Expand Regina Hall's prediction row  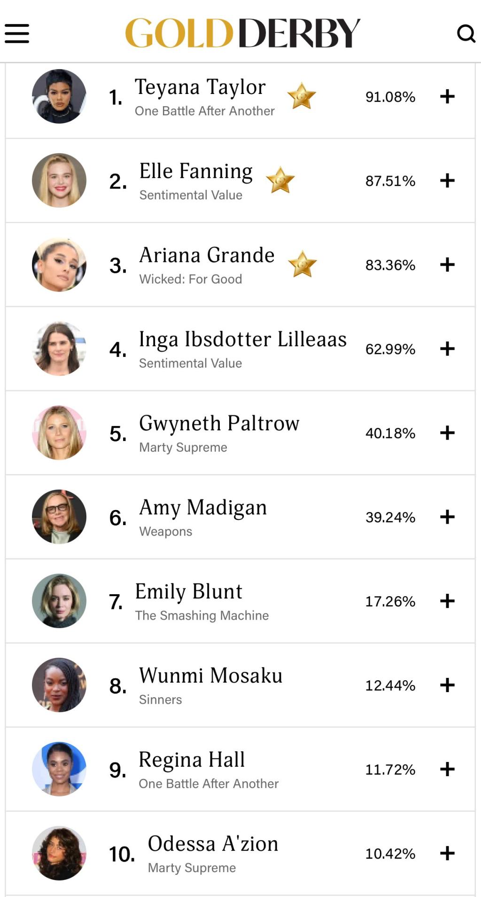point(447,770)
